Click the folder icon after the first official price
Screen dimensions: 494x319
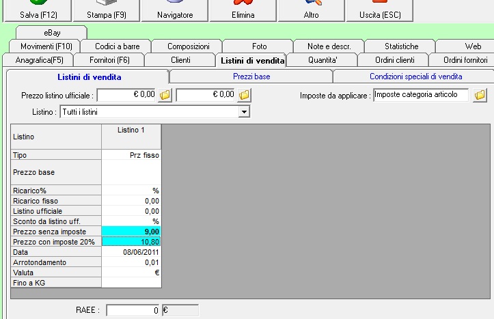165,95
